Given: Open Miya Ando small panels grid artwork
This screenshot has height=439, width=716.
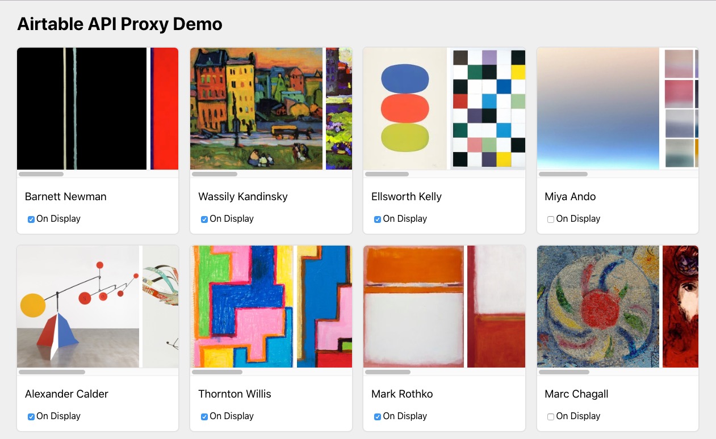Looking at the screenshot, I should point(680,108).
